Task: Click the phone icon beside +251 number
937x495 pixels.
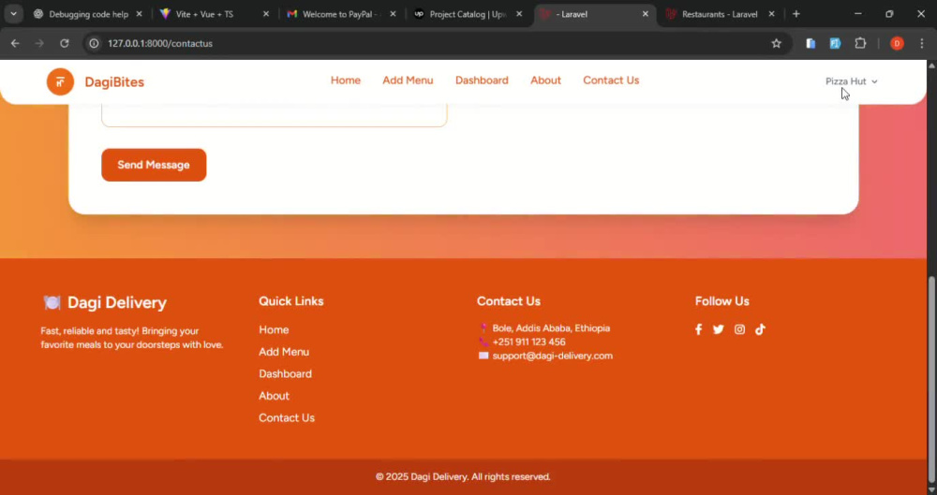Action: click(x=483, y=342)
